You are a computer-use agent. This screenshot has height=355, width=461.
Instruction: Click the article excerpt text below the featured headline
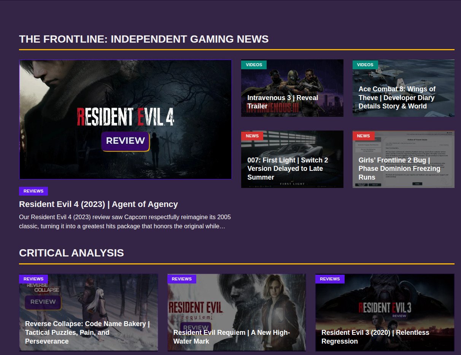coord(125,221)
